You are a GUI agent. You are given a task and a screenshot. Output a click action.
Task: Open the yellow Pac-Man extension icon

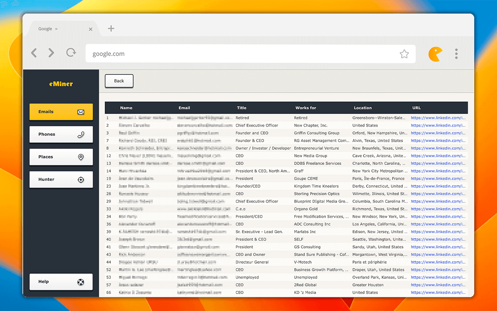[435, 54]
